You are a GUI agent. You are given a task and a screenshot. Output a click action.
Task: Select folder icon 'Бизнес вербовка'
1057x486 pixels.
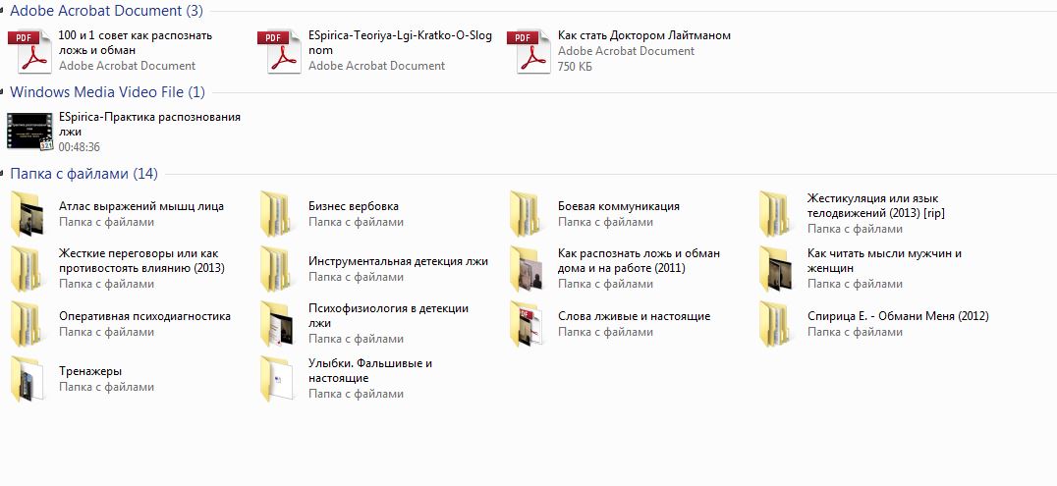click(276, 214)
